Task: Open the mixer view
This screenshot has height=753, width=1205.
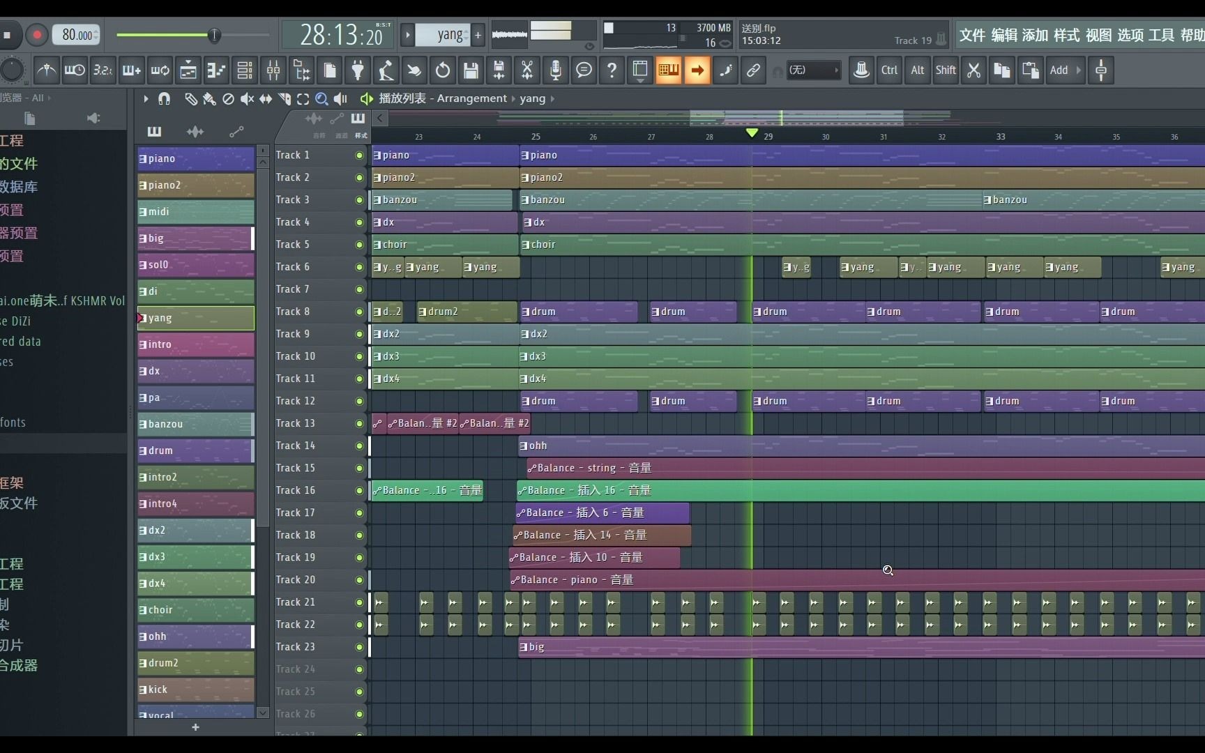Action: [273, 70]
